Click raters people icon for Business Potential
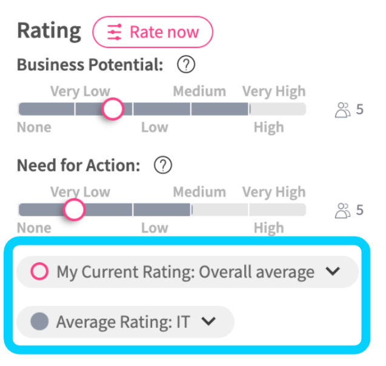This screenshot has width=386, height=366. (x=343, y=110)
